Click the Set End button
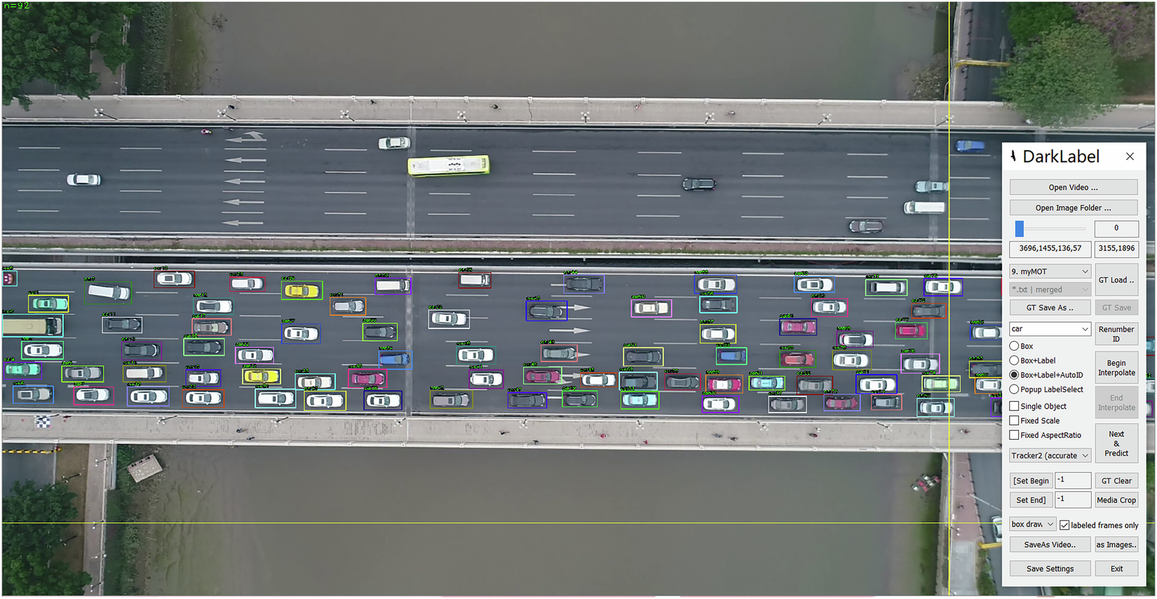This screenshot has width=1157, height=599. [1031, 500]
